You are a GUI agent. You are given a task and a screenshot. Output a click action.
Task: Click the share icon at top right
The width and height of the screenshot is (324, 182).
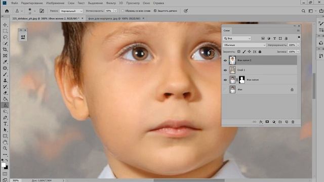click(321, 11)
